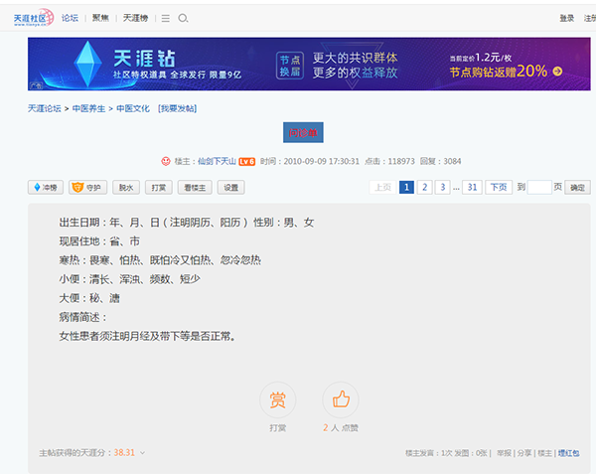
Task: Click the 冲榜 button with the diamond icon
Action: [x=45, y=187]
